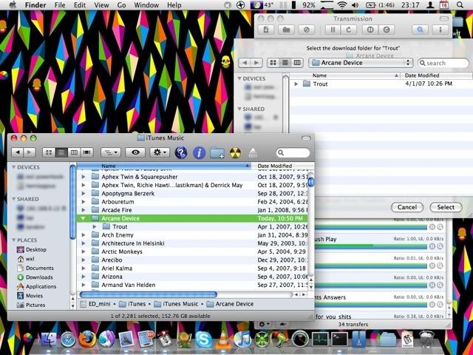Open Firefox from the Dock

pos(87,339)
